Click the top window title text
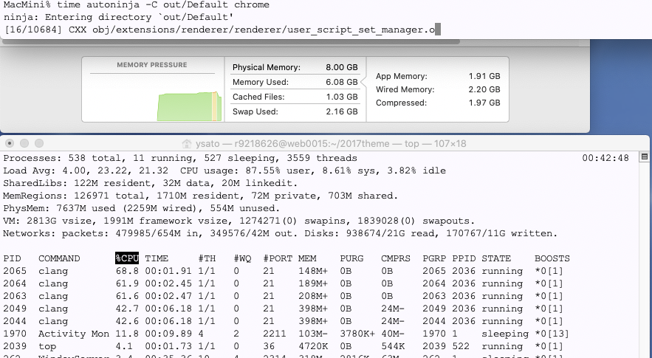 (x=323, y=143)
